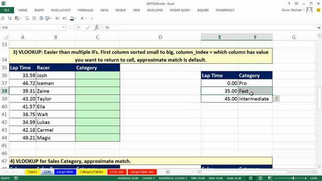Click the Help question mark icon

(289, 4)
